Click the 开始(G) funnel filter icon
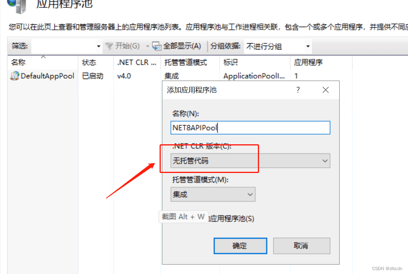 tap(109, 46)
